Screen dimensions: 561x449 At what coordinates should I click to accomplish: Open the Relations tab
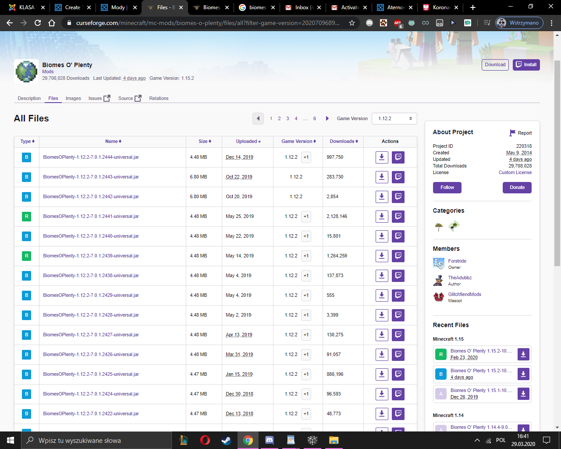[159, 98]
